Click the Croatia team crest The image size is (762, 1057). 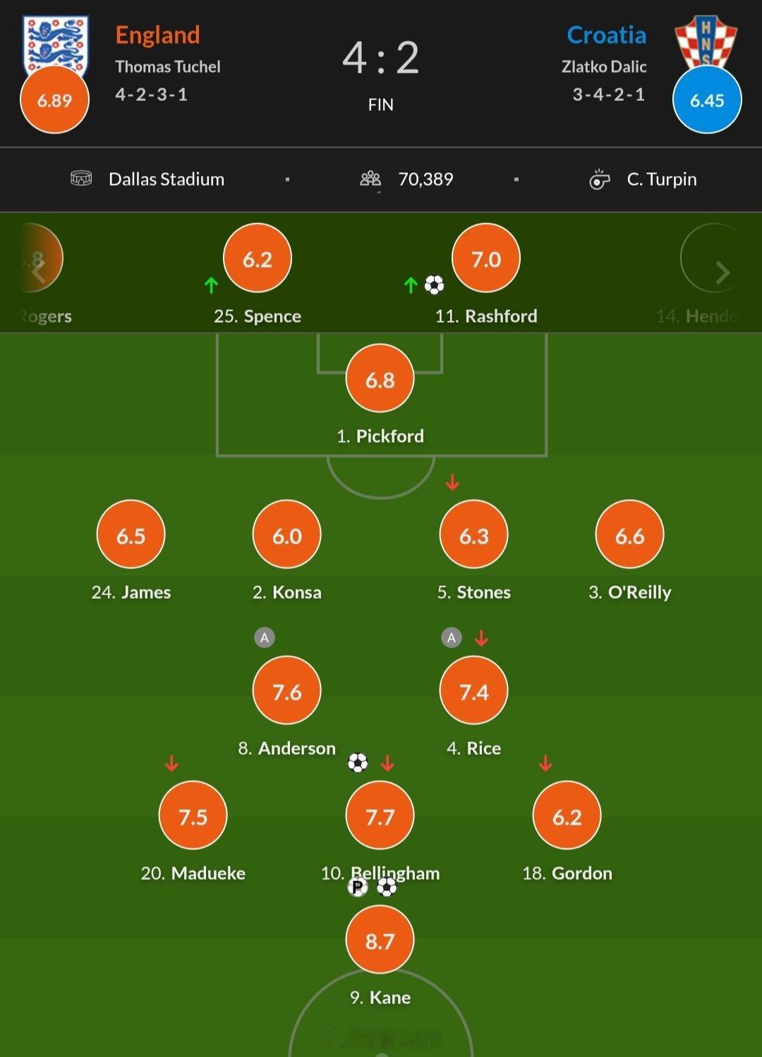[x=706, y=42]
